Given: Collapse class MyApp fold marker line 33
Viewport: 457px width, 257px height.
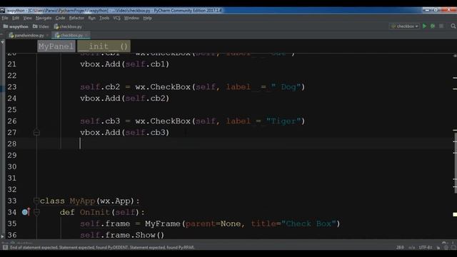Looking at the screenshot, I should click(36, 201).
